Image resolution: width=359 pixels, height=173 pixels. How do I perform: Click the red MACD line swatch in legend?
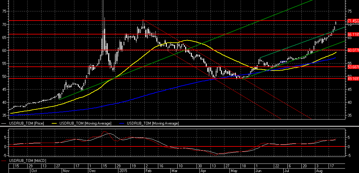pos(4,161)
